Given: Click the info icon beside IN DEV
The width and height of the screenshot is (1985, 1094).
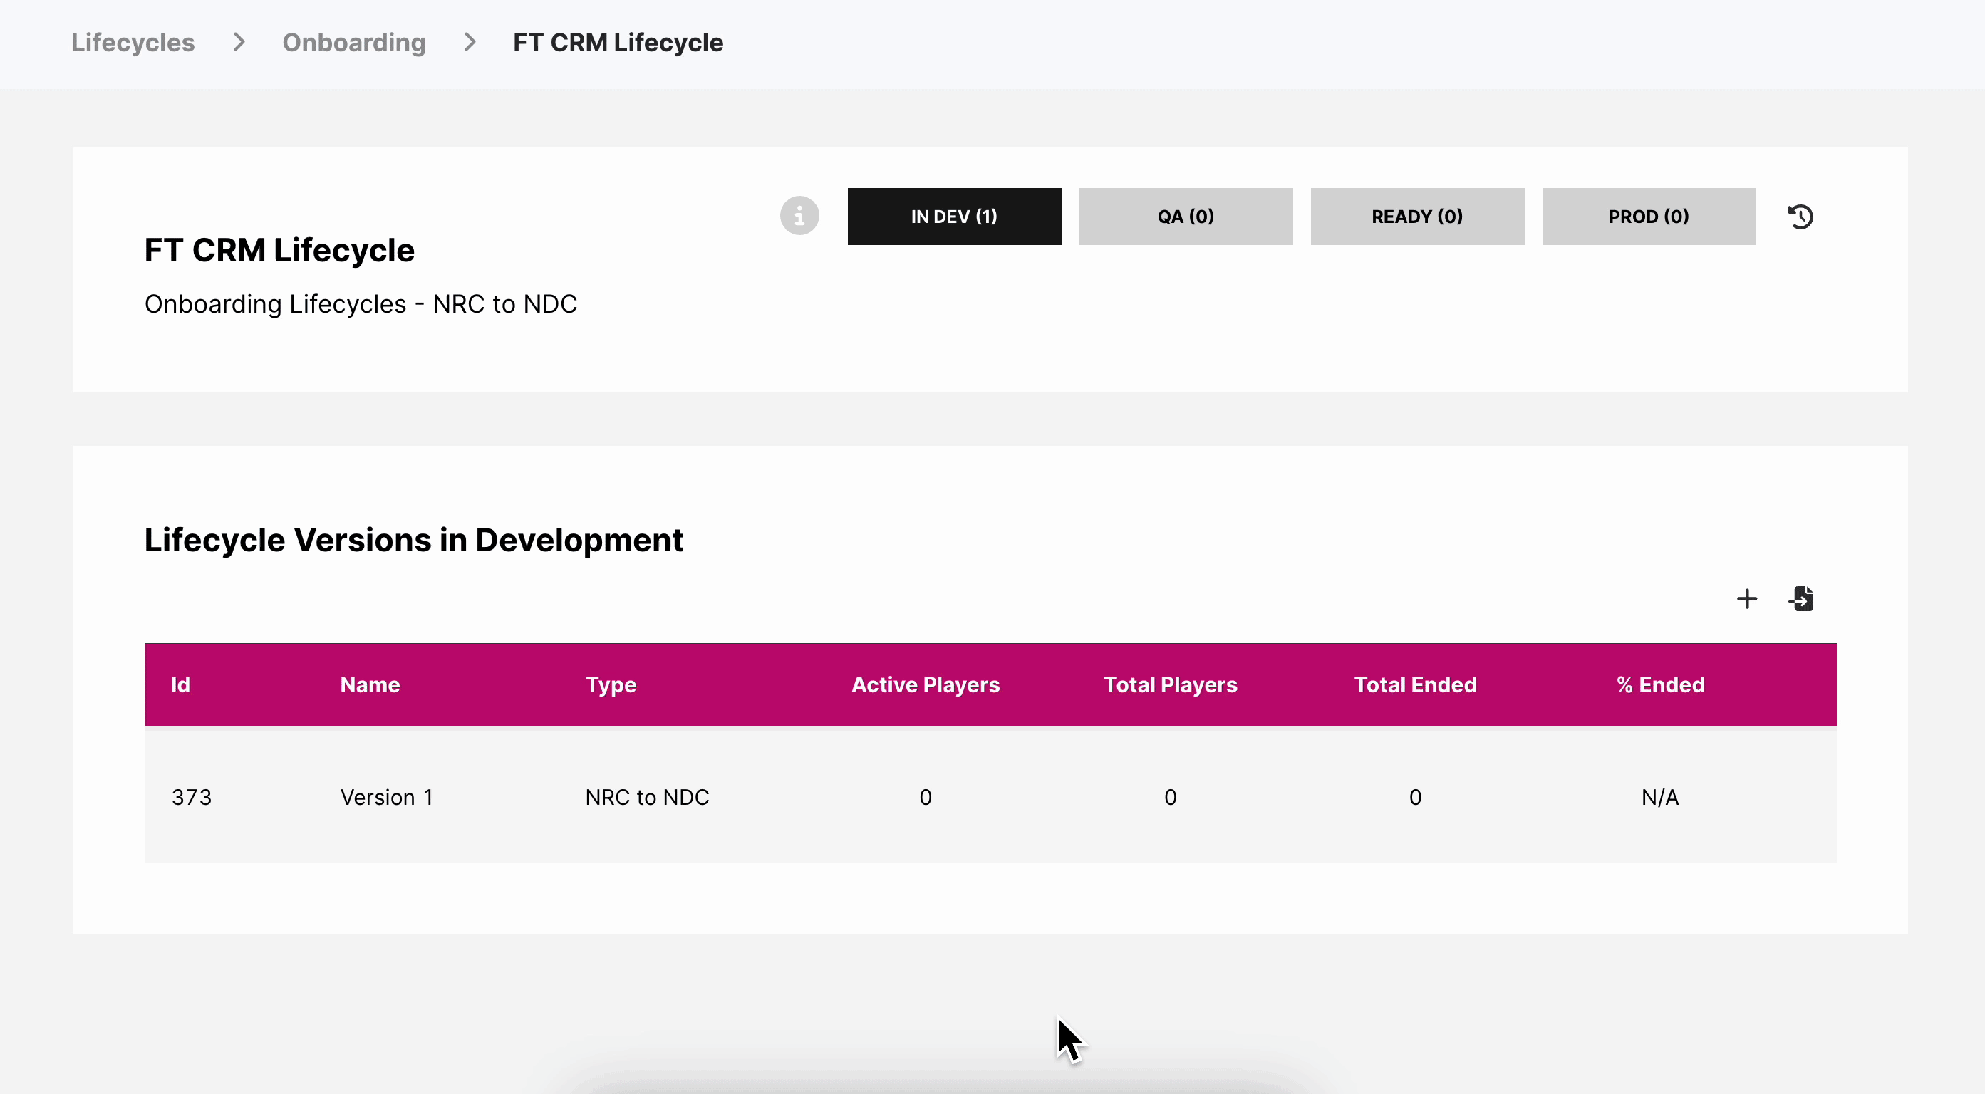Looking at the screenshot, I should (x=799, y=216).
